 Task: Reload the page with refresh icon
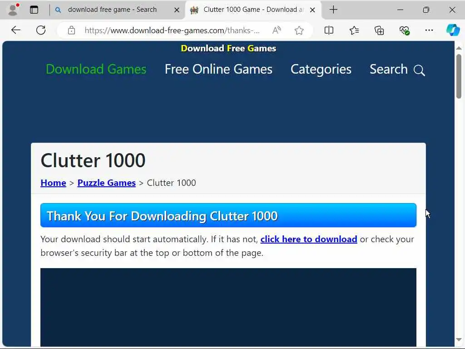click(41, 30)
